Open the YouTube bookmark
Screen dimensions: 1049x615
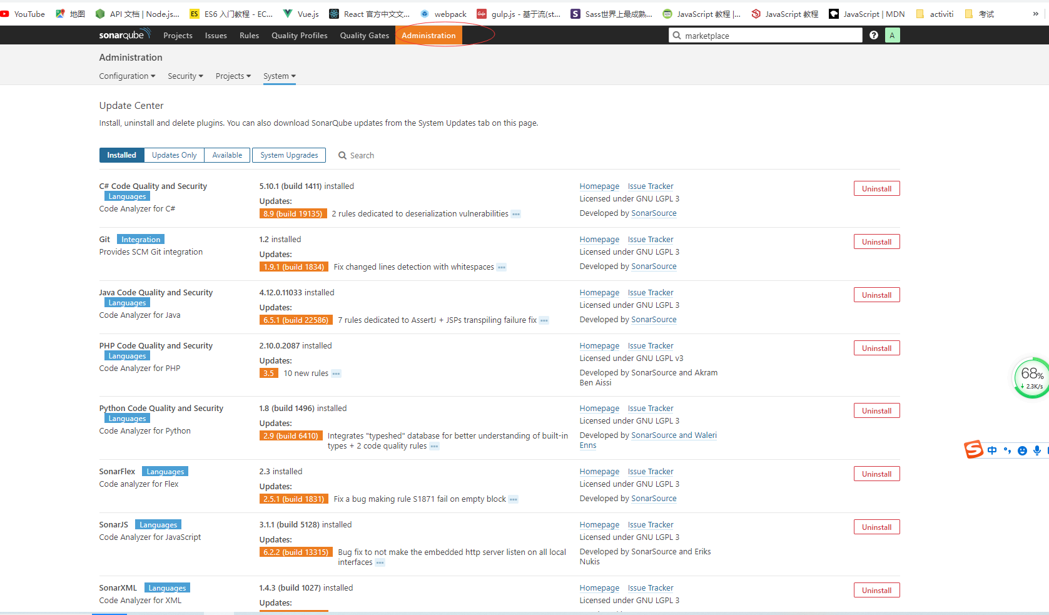click(23, 14)
